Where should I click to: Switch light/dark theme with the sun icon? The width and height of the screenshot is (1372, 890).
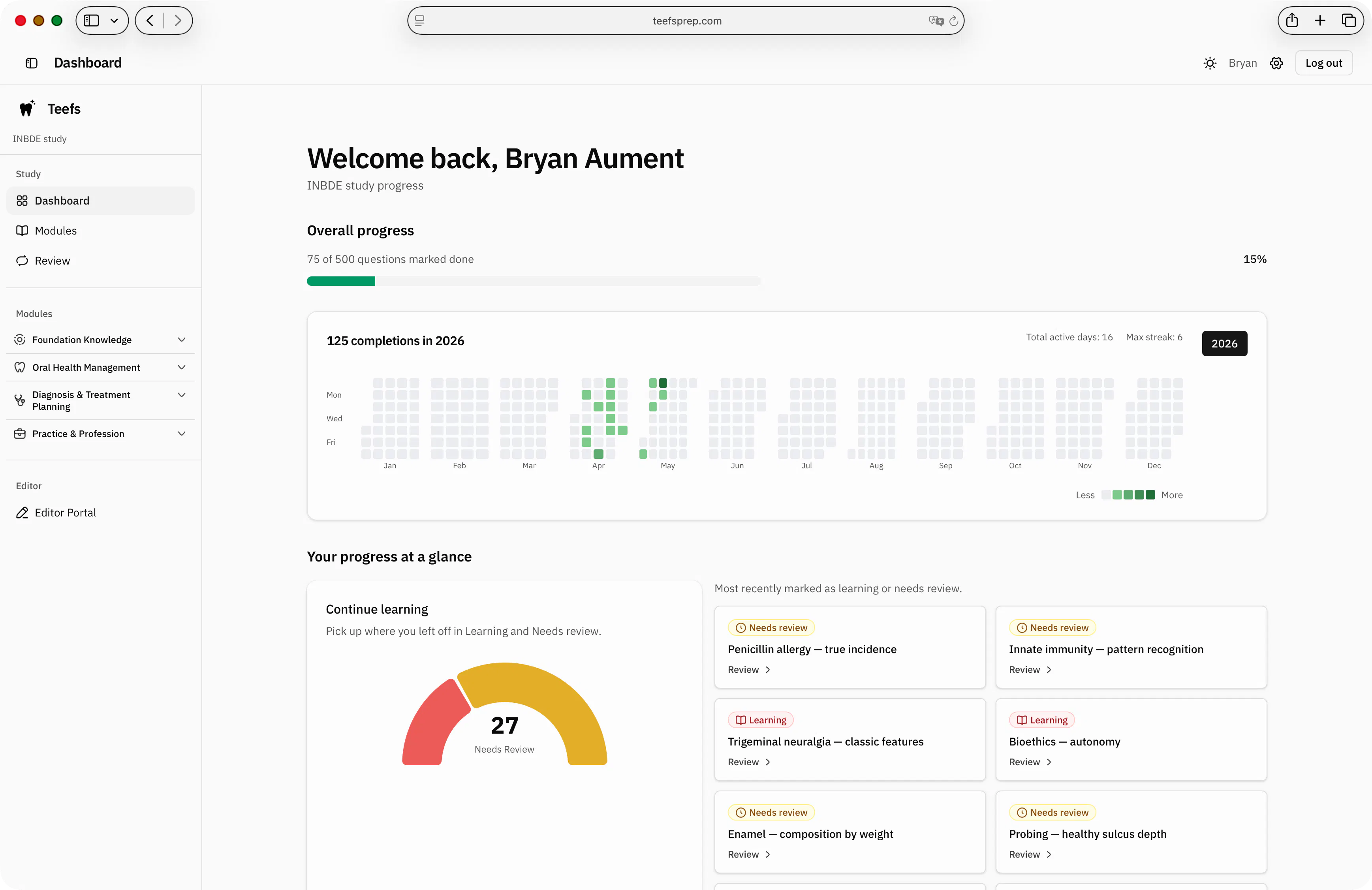click(x=1210, y=63)
